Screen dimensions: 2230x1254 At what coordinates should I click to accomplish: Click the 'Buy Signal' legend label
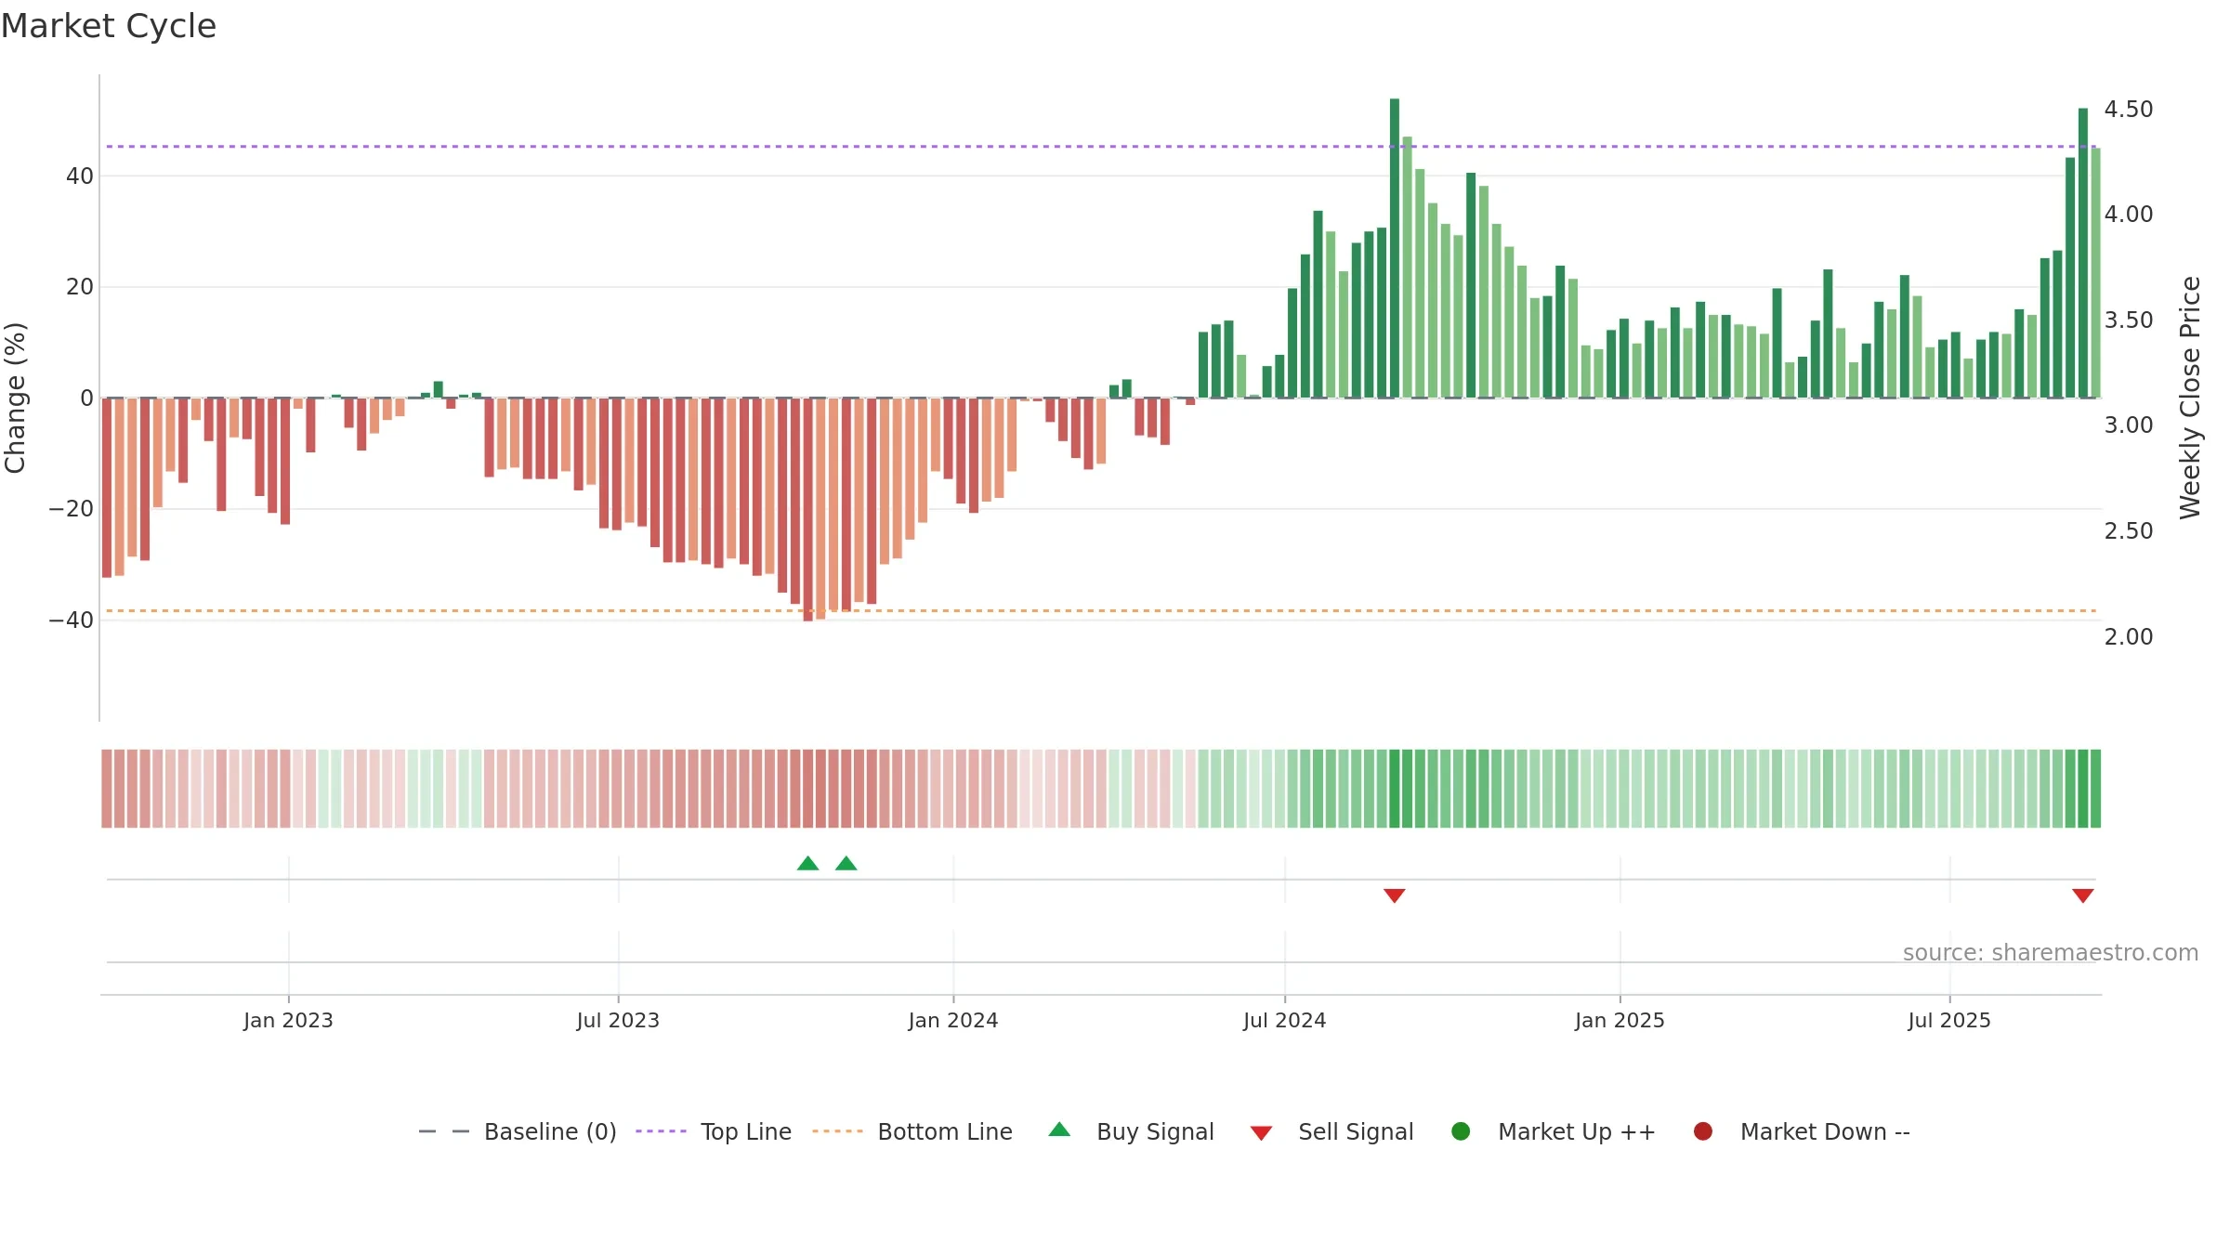(x=1155, y=1132)
